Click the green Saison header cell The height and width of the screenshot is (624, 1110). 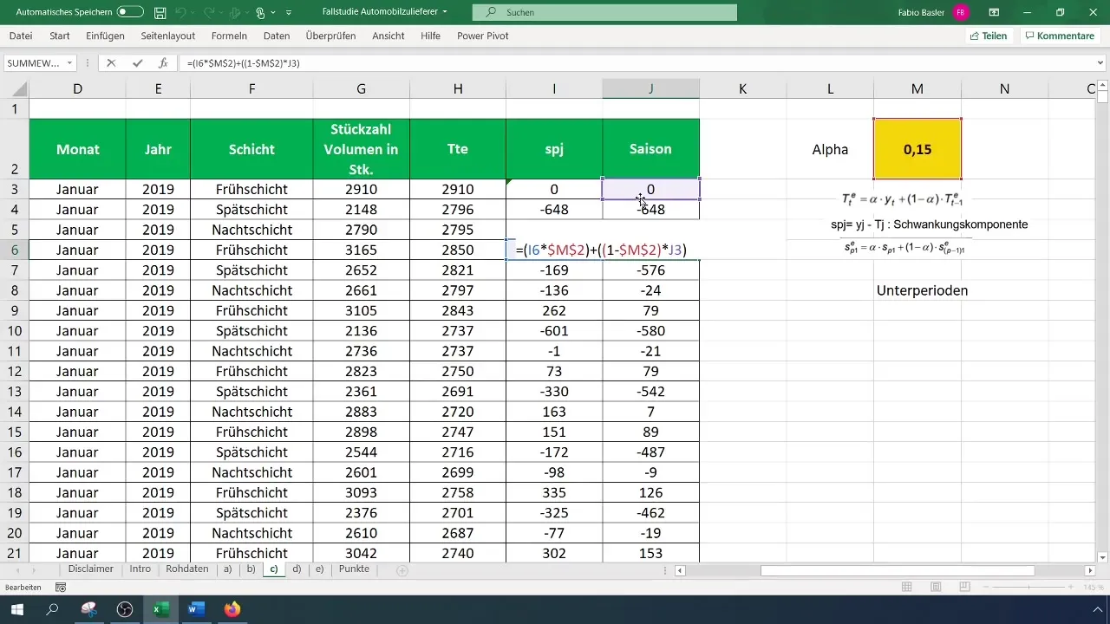coord(650,149)
